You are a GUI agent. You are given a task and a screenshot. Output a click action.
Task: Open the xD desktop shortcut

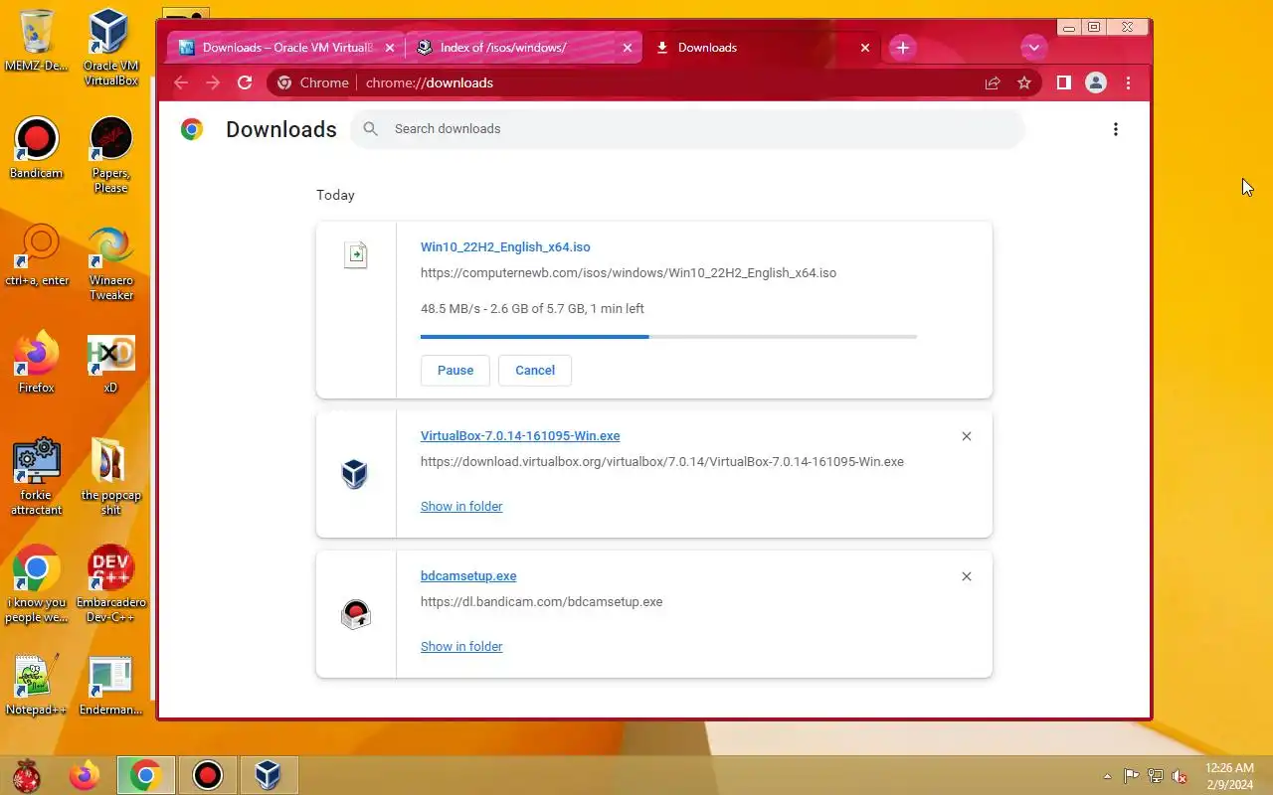pos(110,363)
